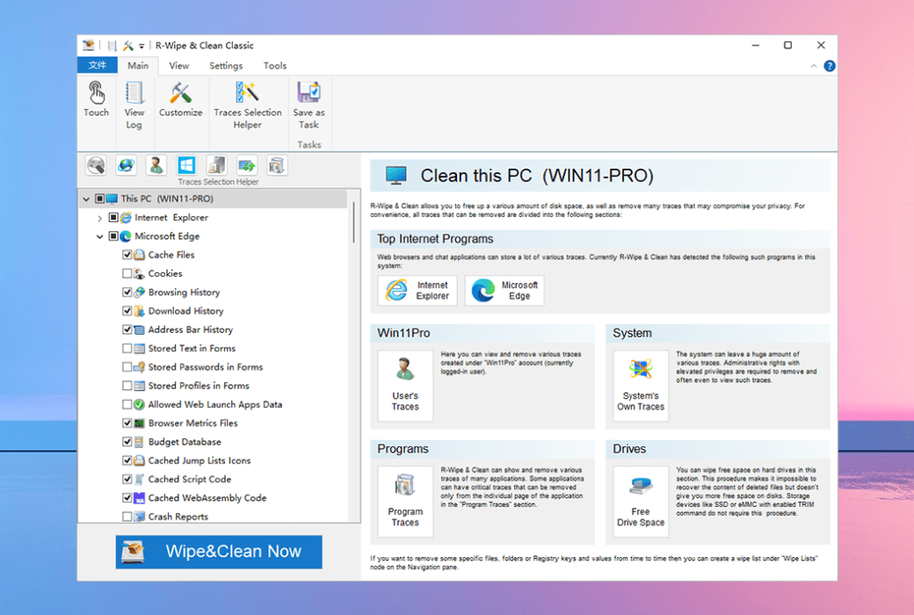Click the R-Wipe app icon in title bar
Image resolution: width=914 pixels, height=615 pixels.
point(88,45)
